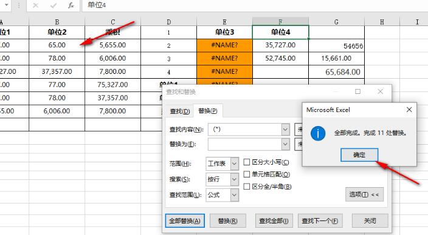Image resolution: width=428 pixels, height=235 pixels.
Task: Click the 关闭 button in dialog
Action: coord(370,220)
